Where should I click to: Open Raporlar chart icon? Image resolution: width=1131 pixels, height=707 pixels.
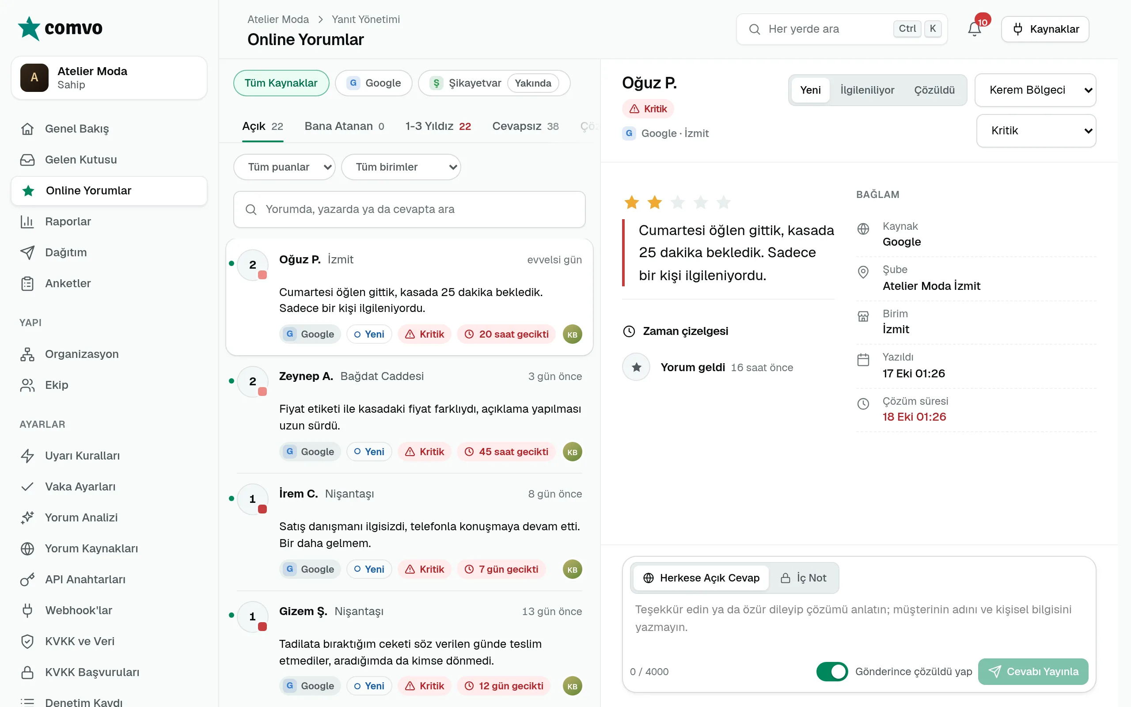coord(27,221)
